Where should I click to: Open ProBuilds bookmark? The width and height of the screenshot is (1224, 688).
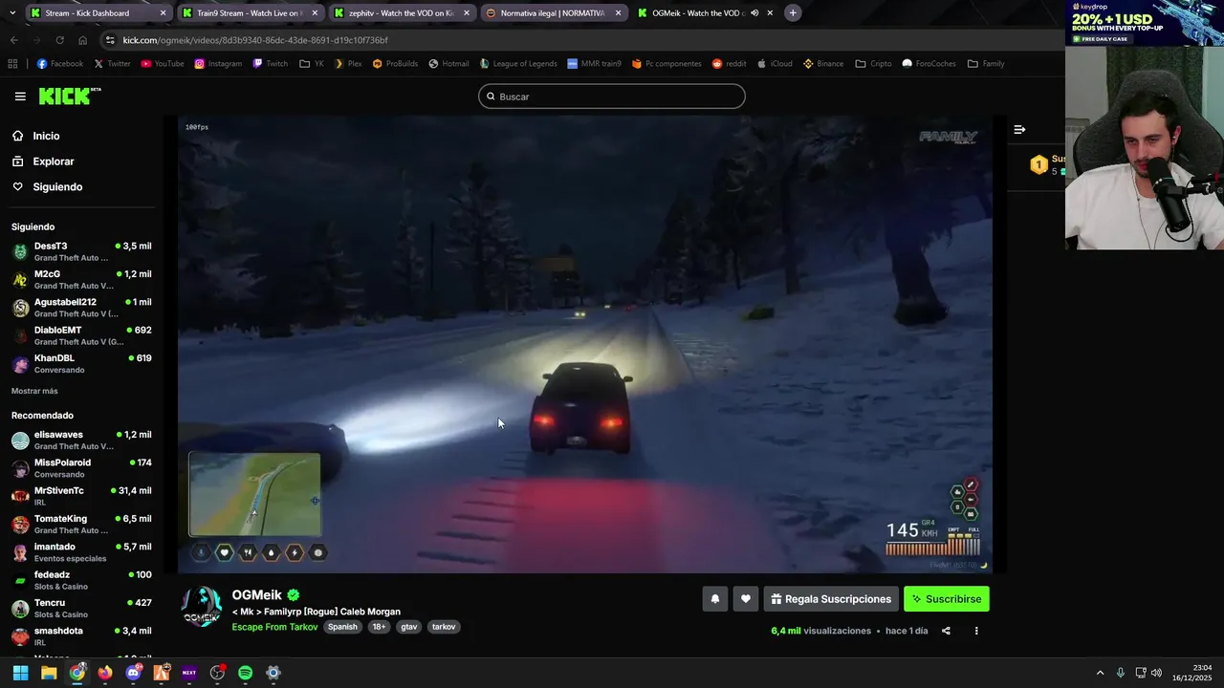click(x=395, y=64)
